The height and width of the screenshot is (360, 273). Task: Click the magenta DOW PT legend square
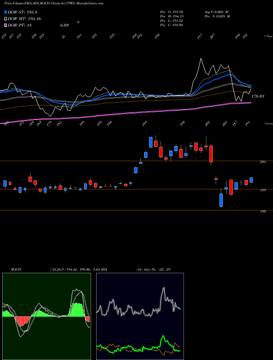[6, 25]
